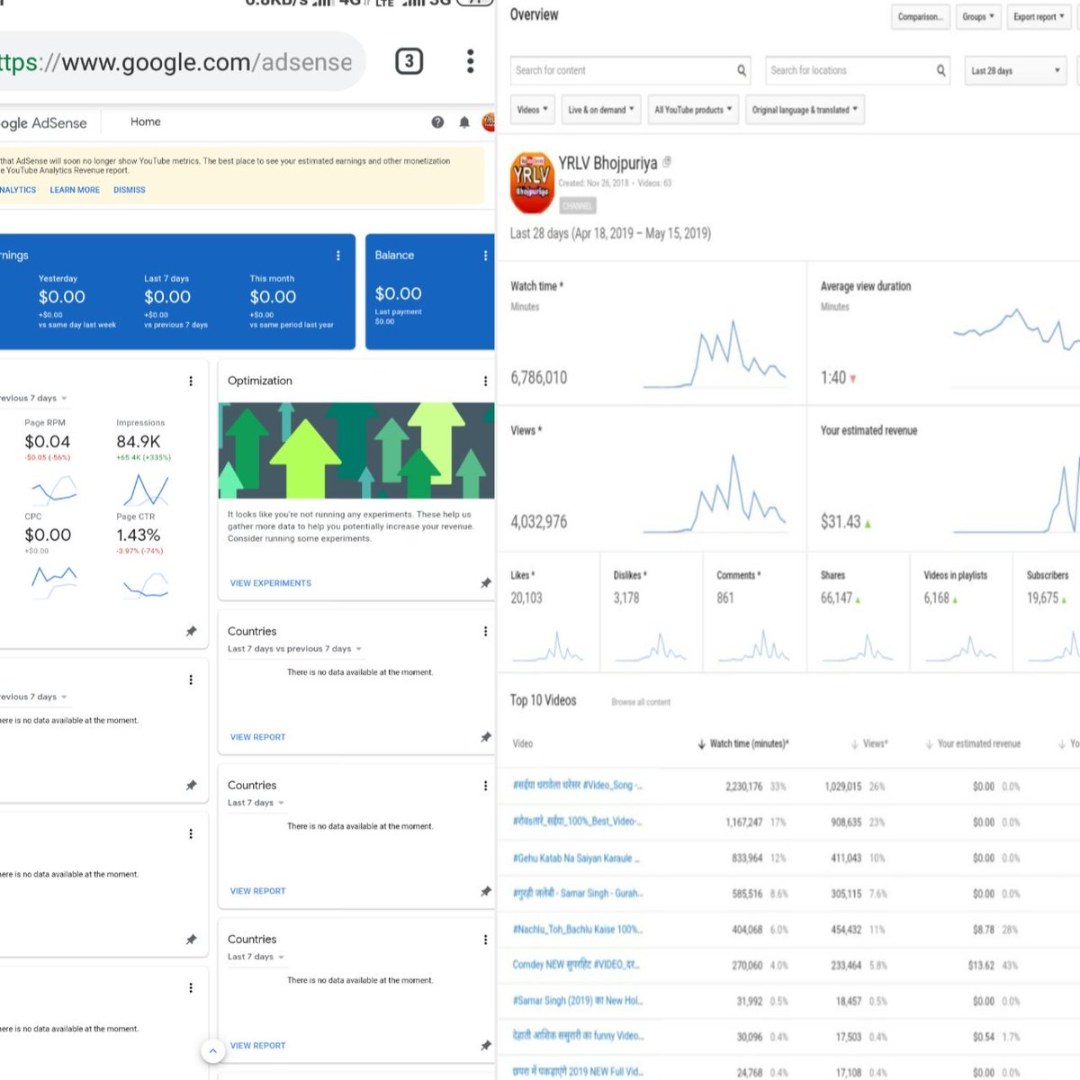Click the scroll-up chevron circle button
Image resolution: width=1080 pixels, height=1080 pixels.
pyautogui.click(x=212, y=1050)
